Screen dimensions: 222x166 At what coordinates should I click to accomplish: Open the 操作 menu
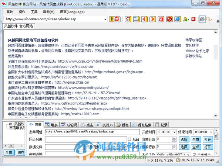[22, 12]
